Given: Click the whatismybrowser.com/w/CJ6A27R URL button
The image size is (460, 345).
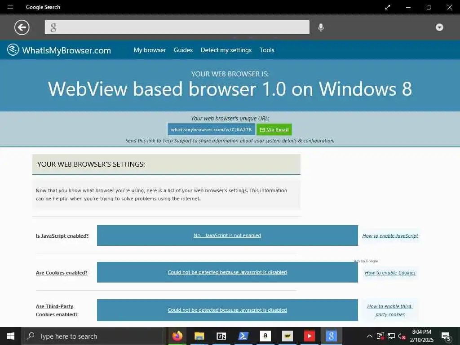Looking at the screenshot, I should (x=211, y=129).
